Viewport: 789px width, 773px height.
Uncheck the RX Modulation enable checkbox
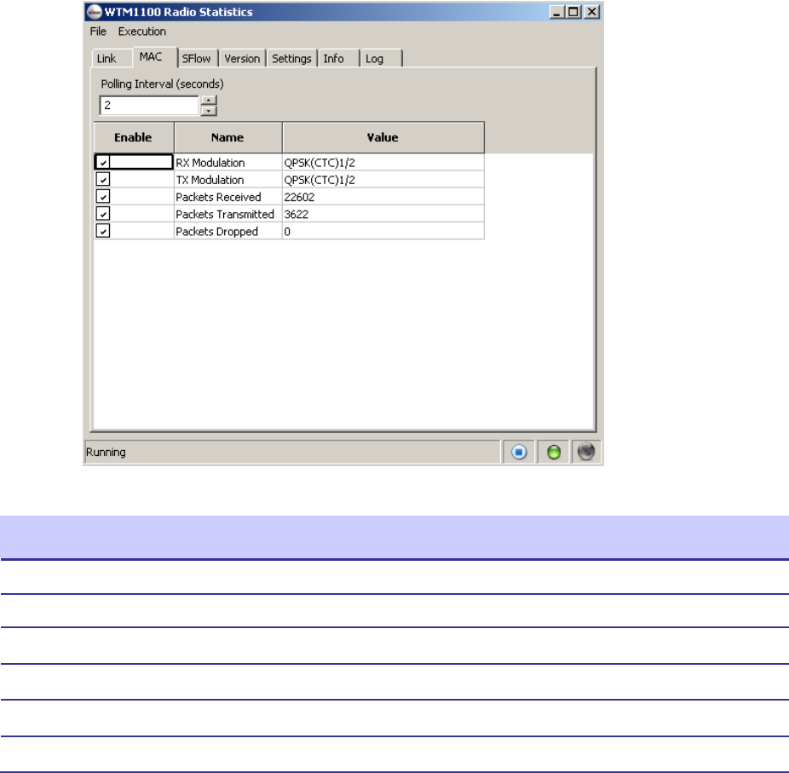[x=103, y=162]
